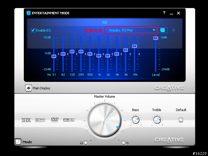The image size is (208, 156).
Task: Click the 31 Hz band slider handle
Action: (54, 56)
